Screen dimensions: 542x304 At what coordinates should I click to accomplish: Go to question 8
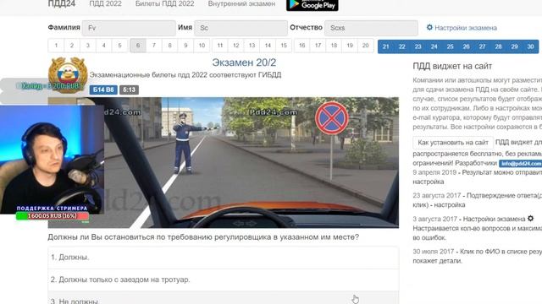tap(169, 46)
